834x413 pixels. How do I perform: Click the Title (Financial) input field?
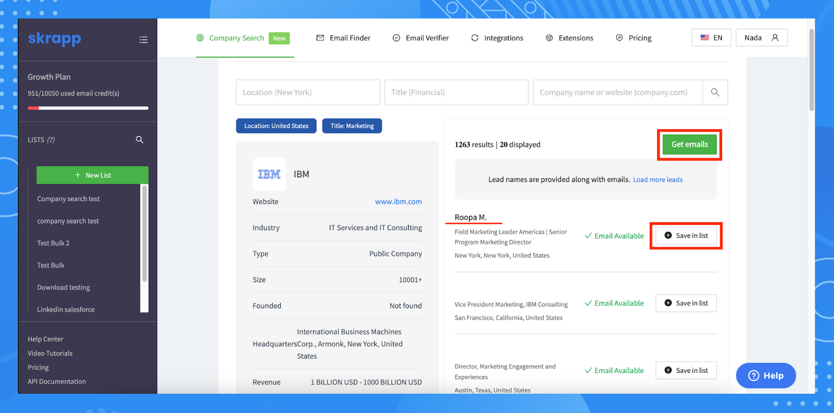pos(456,92)
